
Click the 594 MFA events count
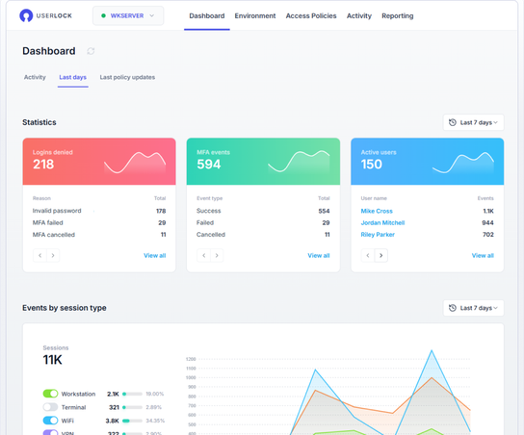pyautogui.click(x=209, y=165)
